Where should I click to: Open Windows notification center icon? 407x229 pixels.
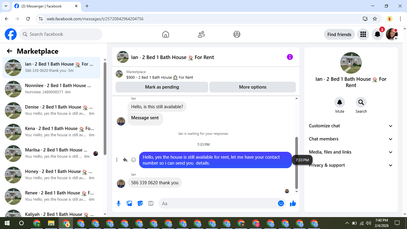(397, 223)
